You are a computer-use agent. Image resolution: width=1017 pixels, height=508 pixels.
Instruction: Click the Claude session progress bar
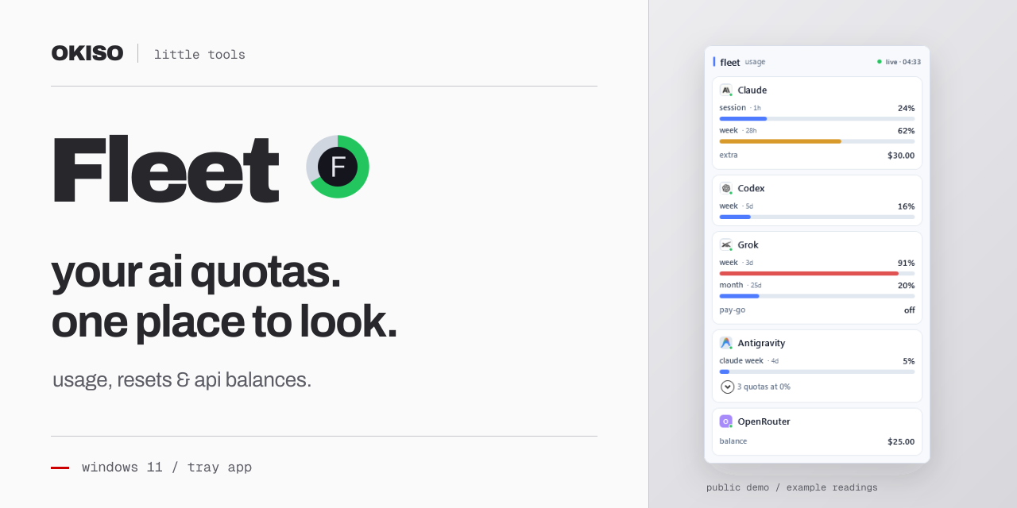pyautogui.click(x=817, y=118)
